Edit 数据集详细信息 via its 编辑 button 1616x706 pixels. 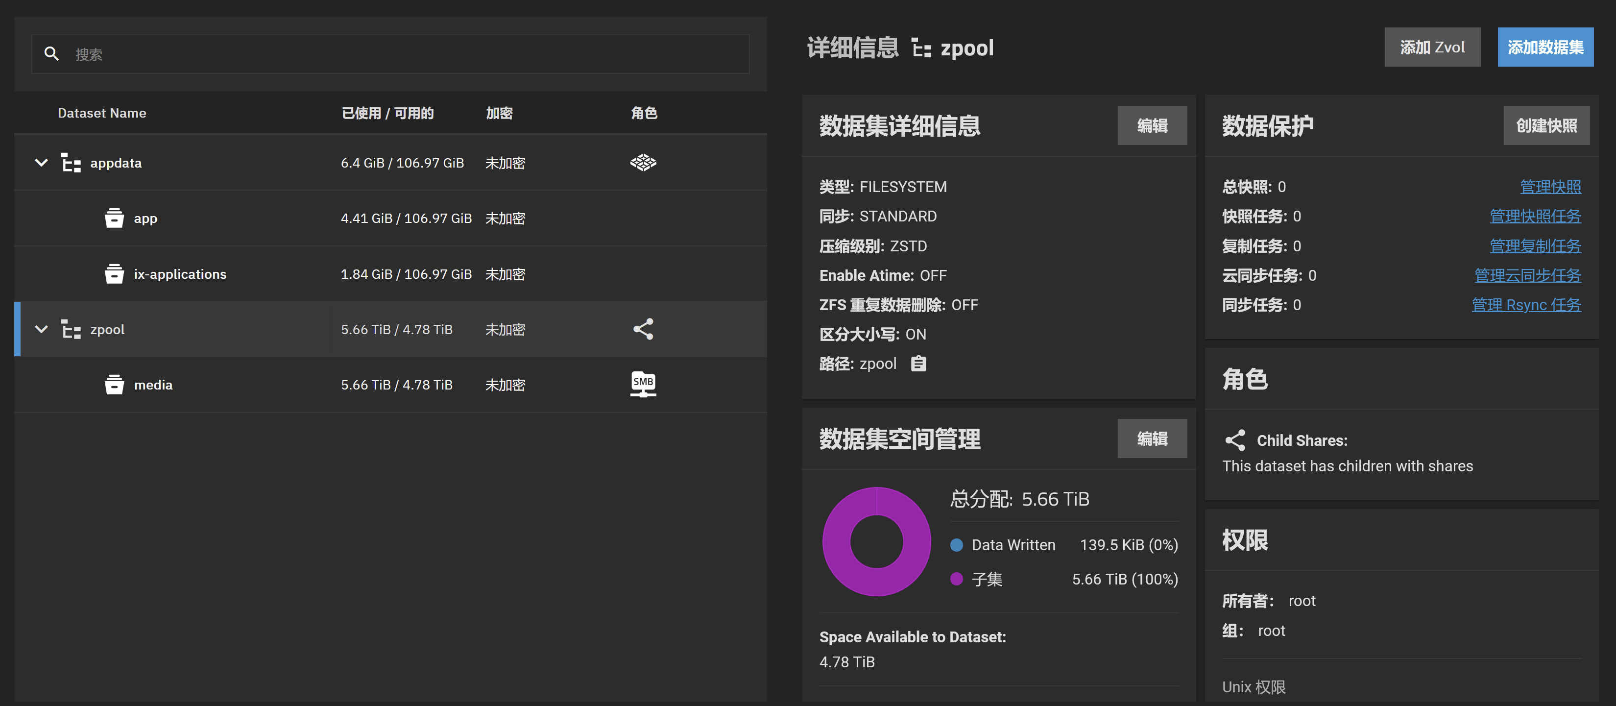click(x=1152, y=125)
